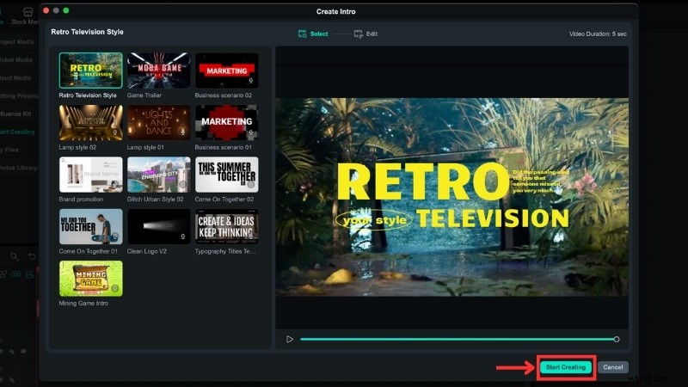688x387 pixels.
Task: Select the Clean Logo V2 template
Action: click(x=158, y=225)
